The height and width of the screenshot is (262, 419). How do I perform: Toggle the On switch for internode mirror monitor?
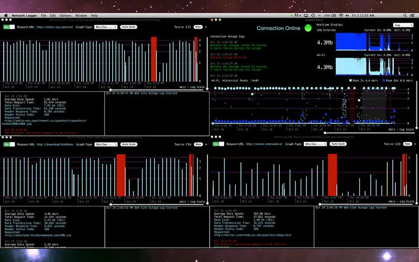click(218, 144)
